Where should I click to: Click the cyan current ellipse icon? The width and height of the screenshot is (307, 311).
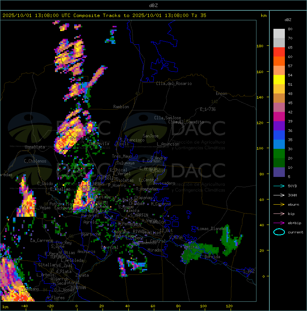[279, 232]
